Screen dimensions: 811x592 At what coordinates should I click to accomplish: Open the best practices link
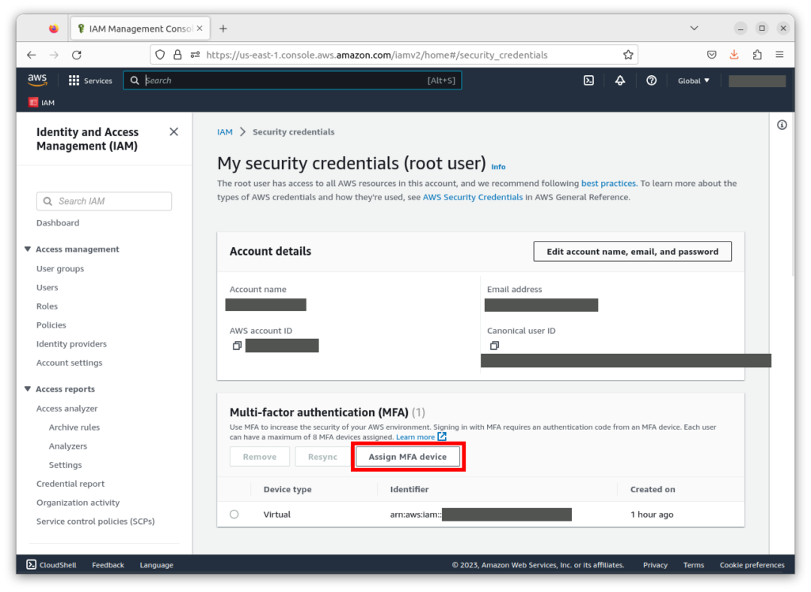click(x=608, y=184)
